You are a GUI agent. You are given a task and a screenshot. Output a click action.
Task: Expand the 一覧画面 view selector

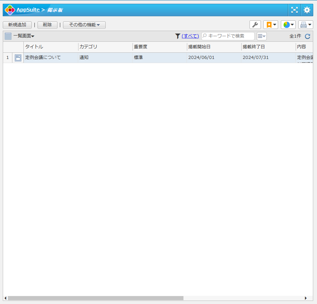[24, 36]
